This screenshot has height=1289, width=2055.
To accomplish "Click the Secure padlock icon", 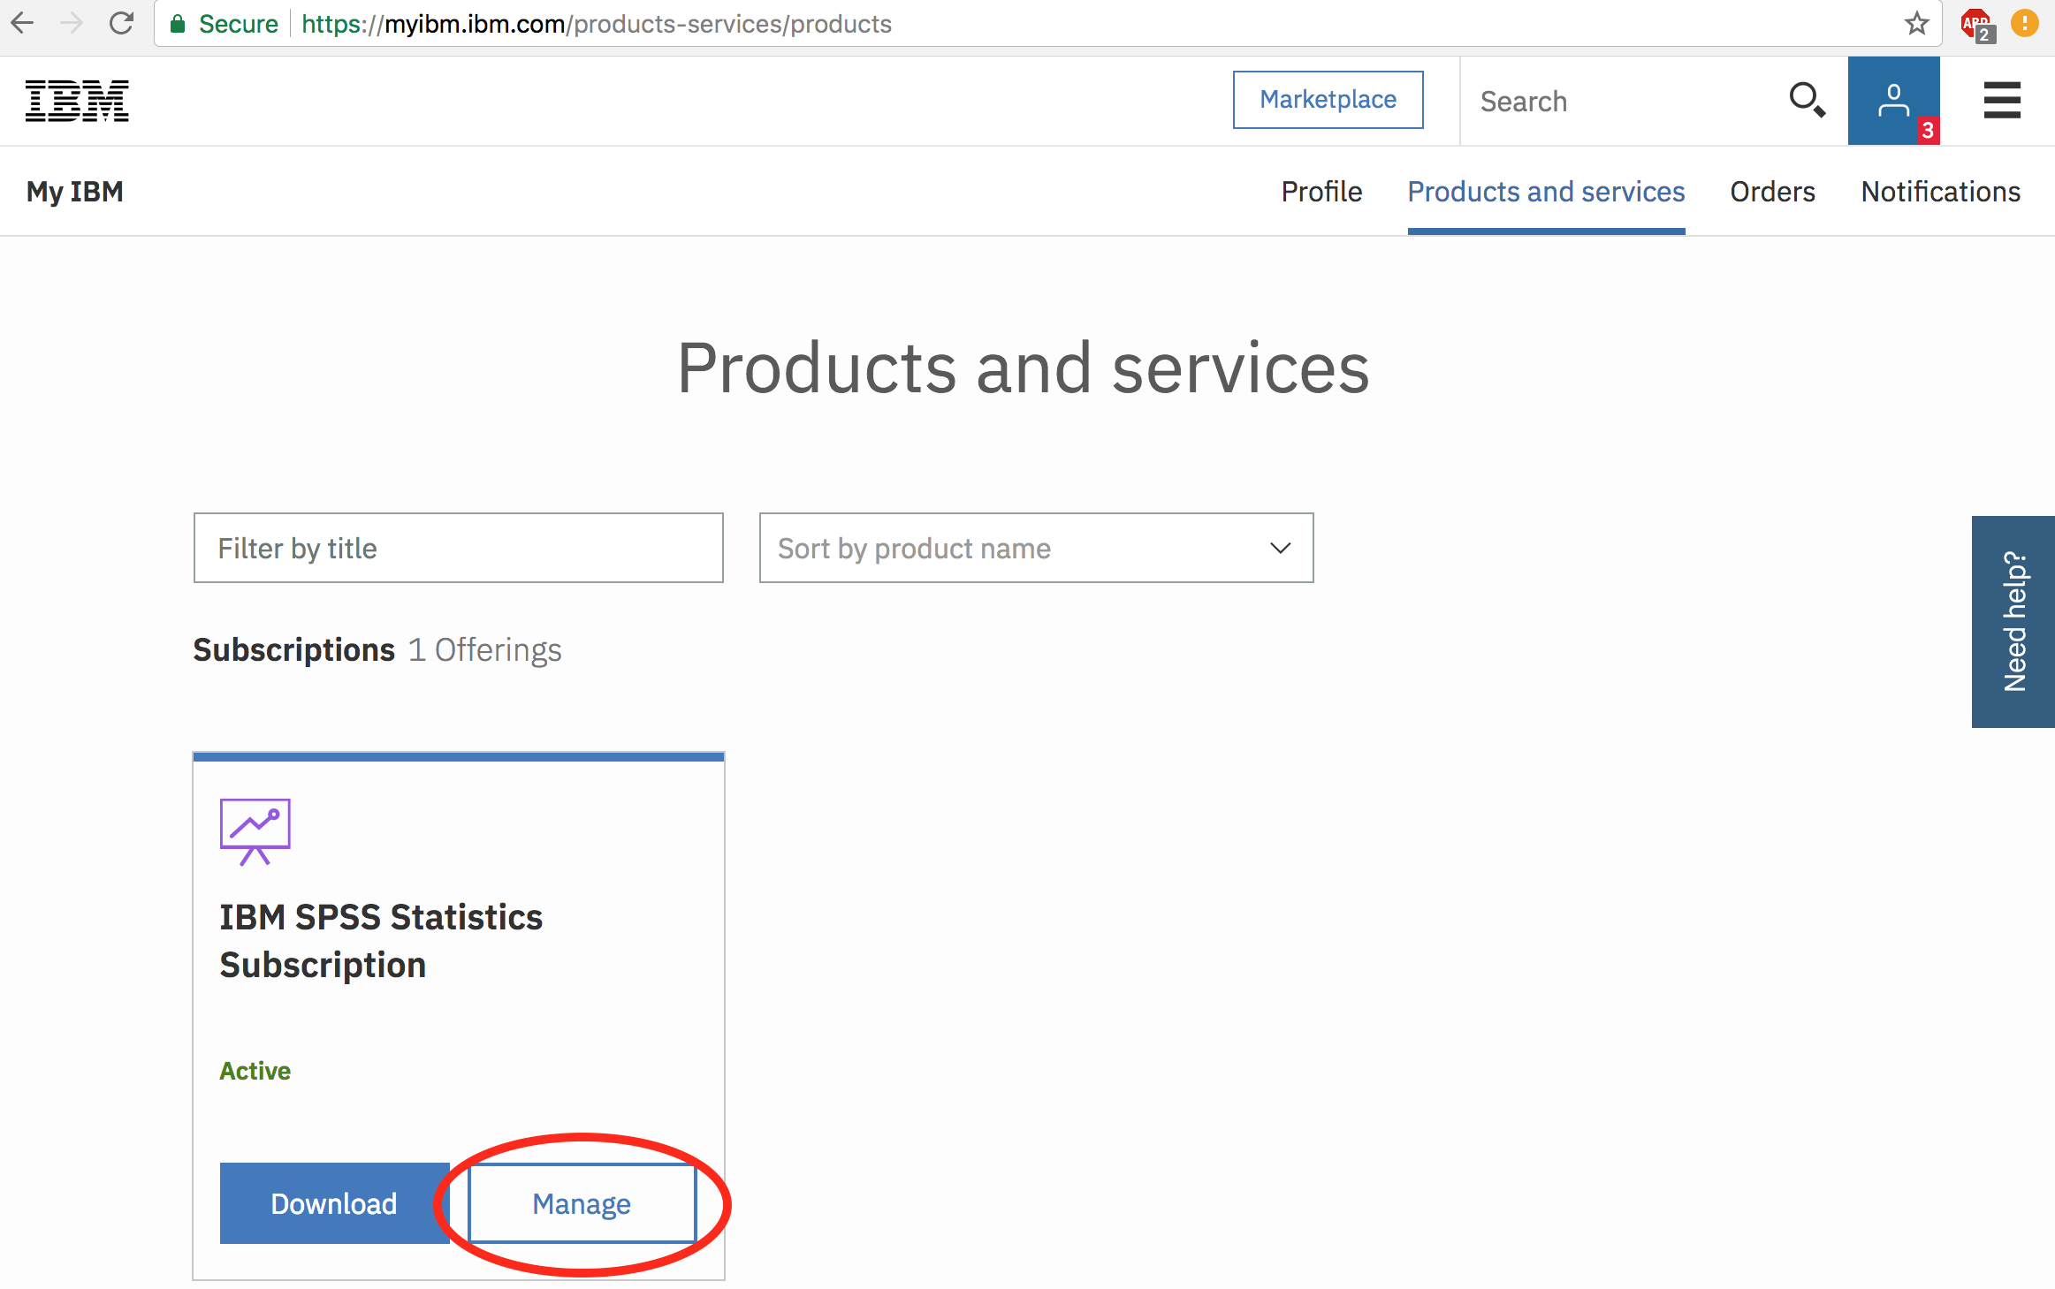I will point(178,24).
